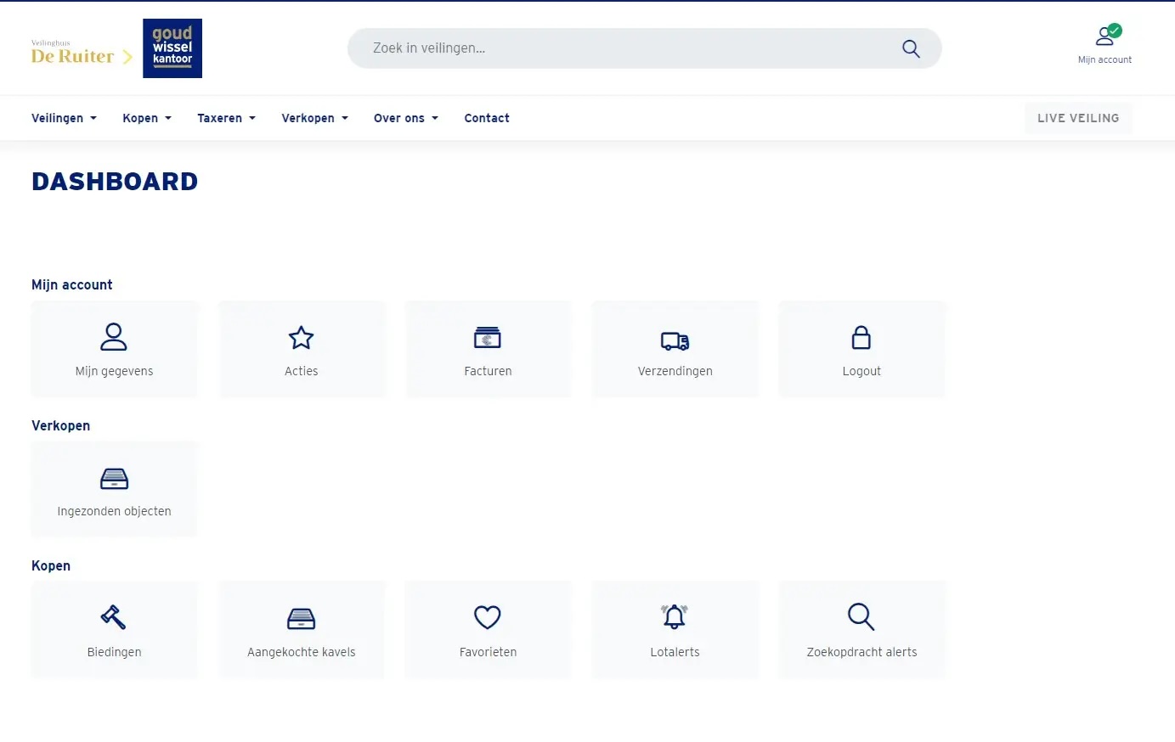Viewport: 1175px width, 742px height.
Task: Open Ingezonden objecten drawer icon
Action: [114, 479]
